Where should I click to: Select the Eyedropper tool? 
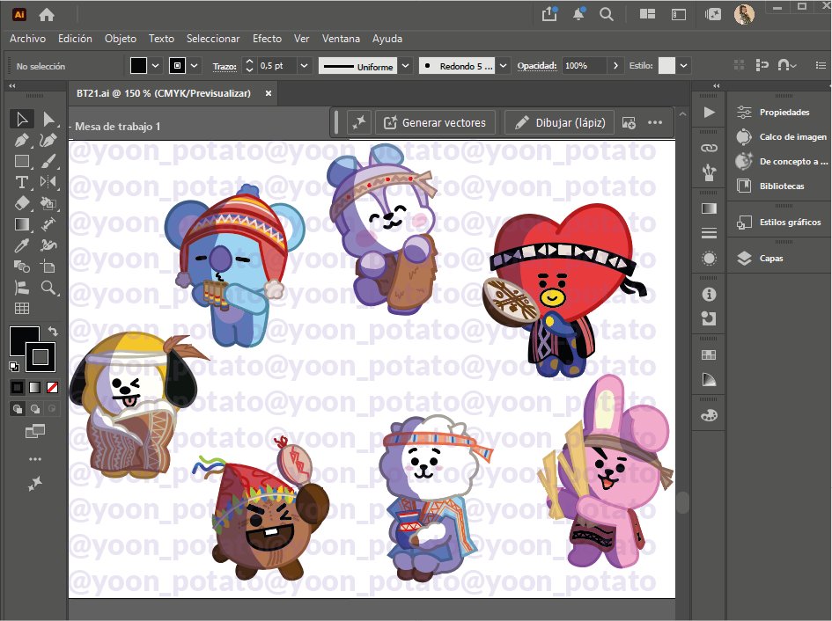[x=22, y=245]
